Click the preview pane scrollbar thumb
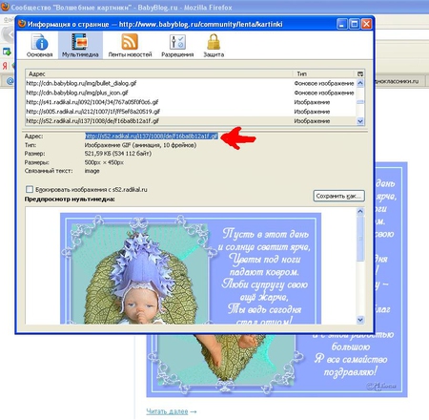This screenshot has height=420, width=429. coord(360,239)
